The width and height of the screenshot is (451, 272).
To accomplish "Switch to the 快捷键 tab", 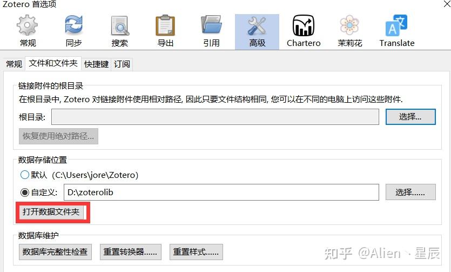I will [x=96, y=64].
